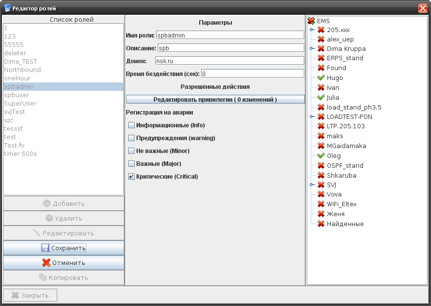Expand the LOADTEST-PON tree node
Viewport: 431px width, 306px height.
[312, 117]
